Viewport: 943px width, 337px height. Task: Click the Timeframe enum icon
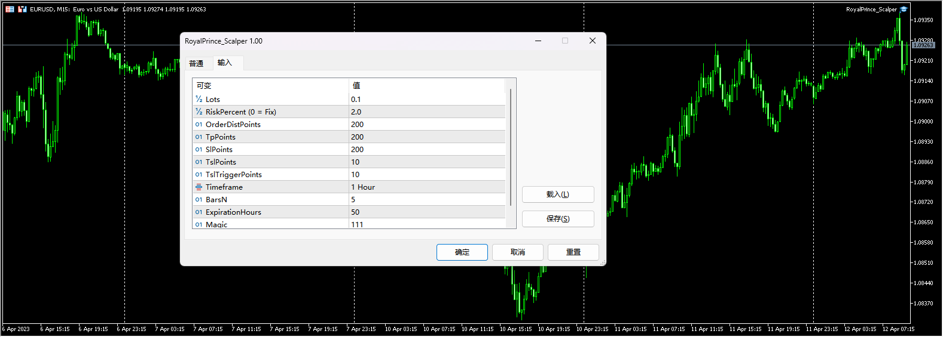click(x=199, y=187)
